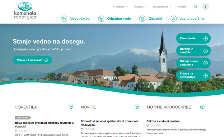This screenshot has height=137, width=224.
Task: Click arrow icon on Oddaja stanja vodomera
Action: [206, 63]
